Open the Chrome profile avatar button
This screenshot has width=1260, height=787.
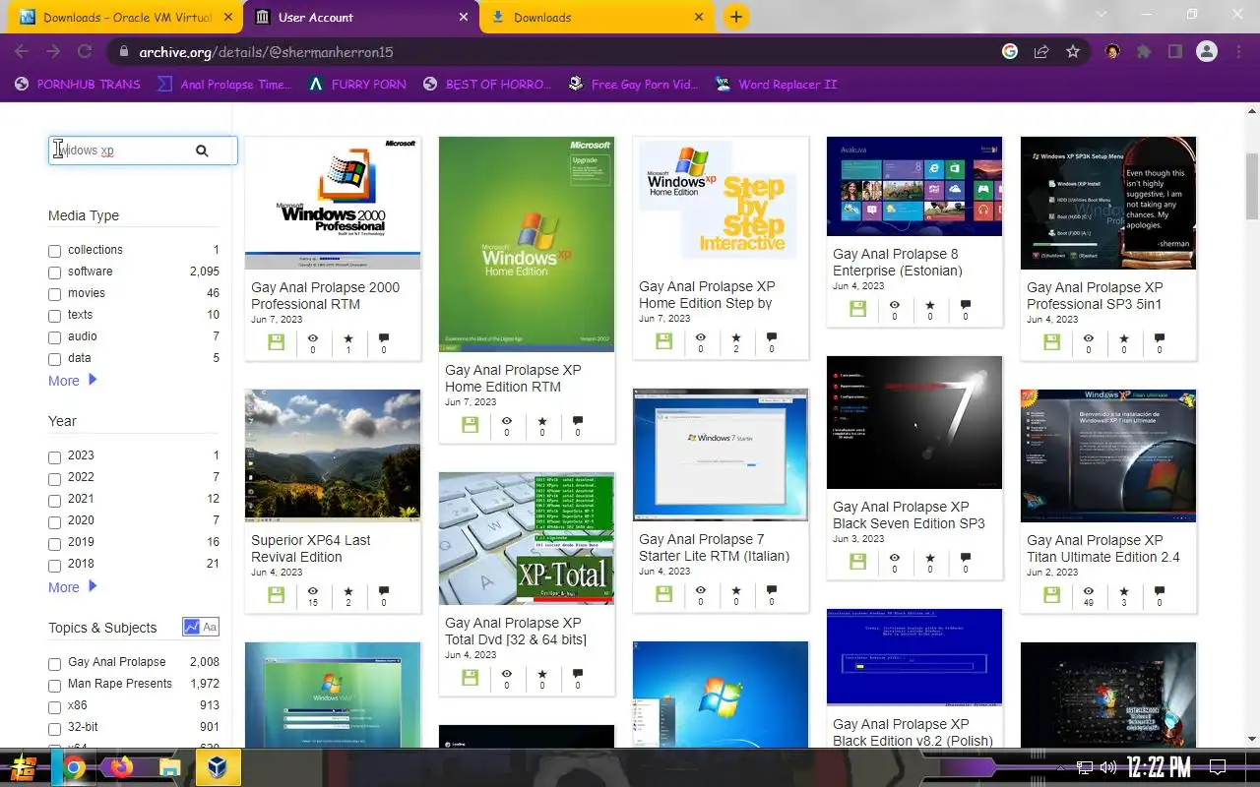(1207, 52)
